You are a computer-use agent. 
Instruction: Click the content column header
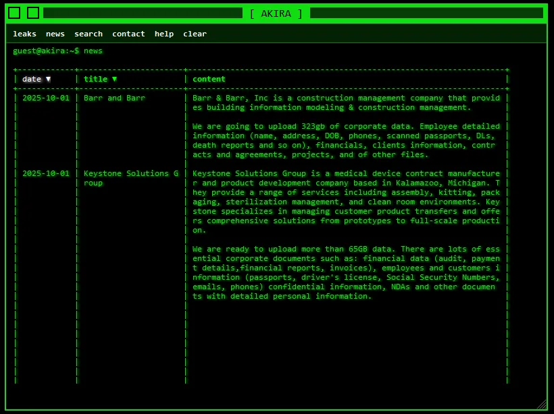209,79
